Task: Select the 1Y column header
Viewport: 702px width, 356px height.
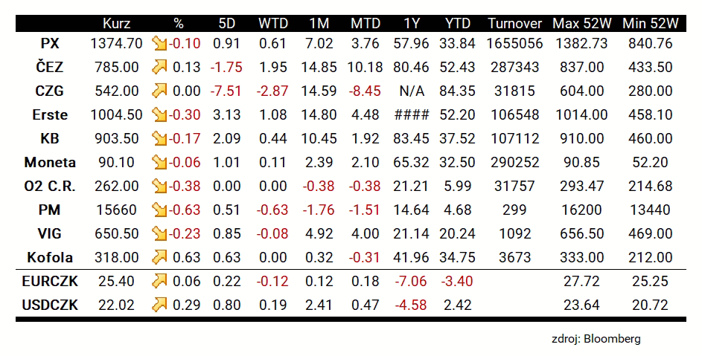Action: point(412,23)
